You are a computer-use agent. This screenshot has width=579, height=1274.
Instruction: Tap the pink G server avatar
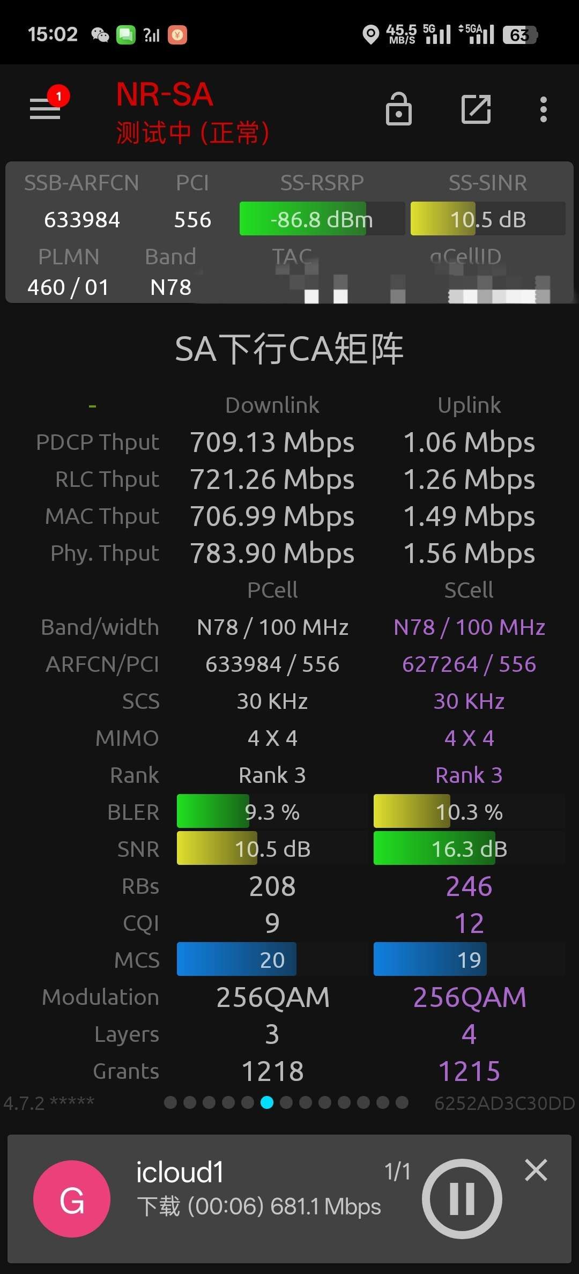click(x=72, y=1199)
